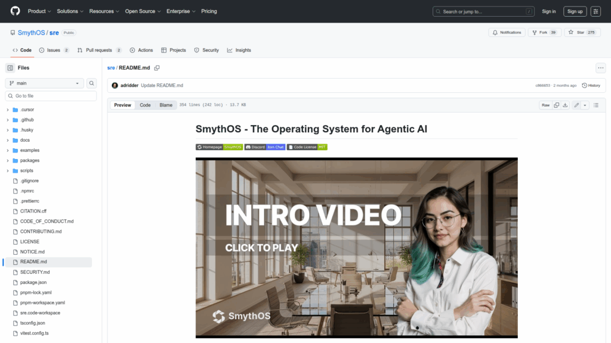Switch to the Issues tab
Image resolution: width=611 pixels, height=343 pixels.
tap(54, 50)
